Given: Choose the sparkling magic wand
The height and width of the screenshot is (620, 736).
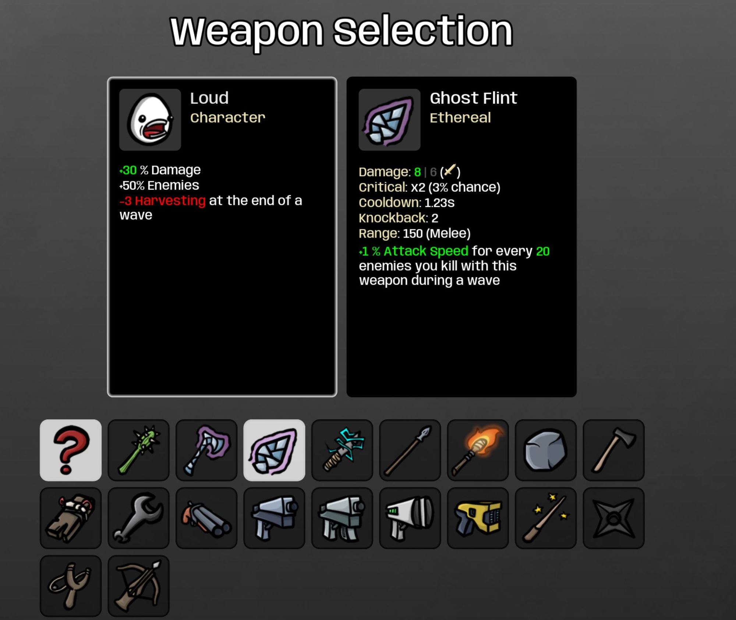Looking at the screenshot, I should [x=546, y=518].
